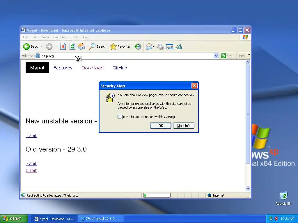Expand the Links toolbar chevron
The height and width of the screenshot is (223, 298).
pyautogui.click(x=249, y=55)
